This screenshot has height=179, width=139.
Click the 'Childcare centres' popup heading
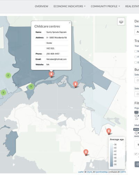pyautogui.click(x=47, y=26)
